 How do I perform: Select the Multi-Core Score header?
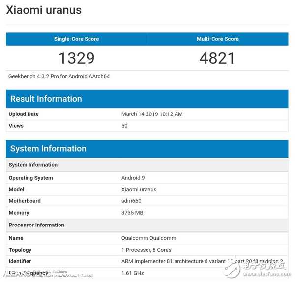(218, 39)
